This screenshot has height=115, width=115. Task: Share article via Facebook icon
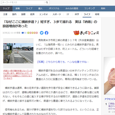[46, 33]
